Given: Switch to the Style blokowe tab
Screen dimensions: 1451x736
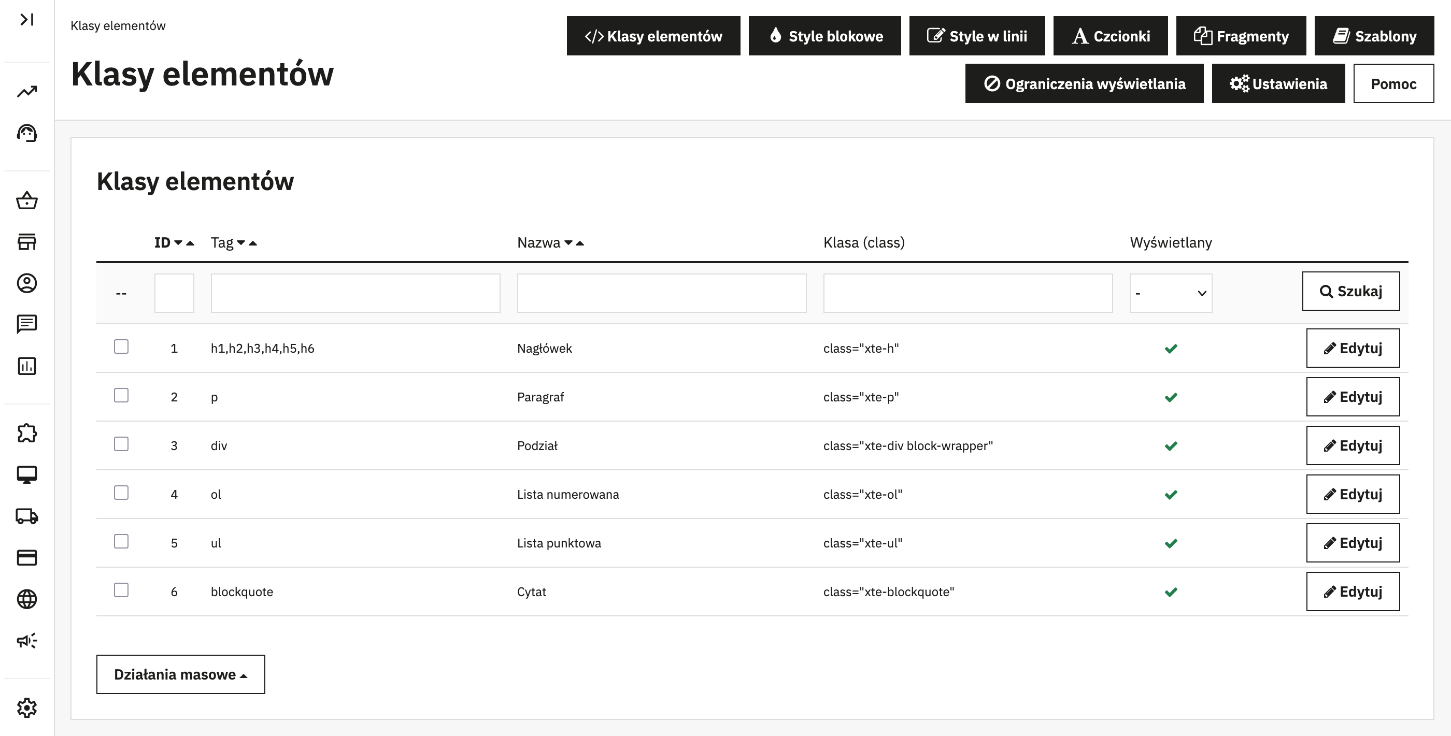Looking at the screenshot, I should [824, 36].
